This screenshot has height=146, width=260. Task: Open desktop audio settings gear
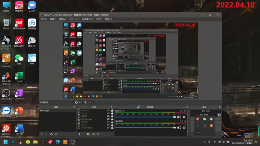click(184, 128)
